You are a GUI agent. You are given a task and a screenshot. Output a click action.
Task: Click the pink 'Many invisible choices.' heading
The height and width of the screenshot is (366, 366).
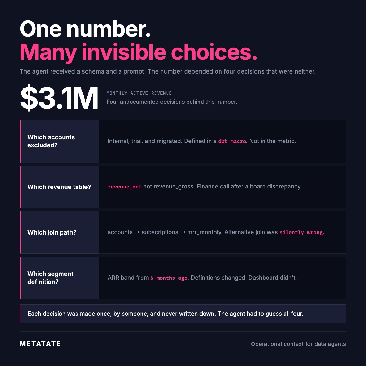click(x=138, y=52)
